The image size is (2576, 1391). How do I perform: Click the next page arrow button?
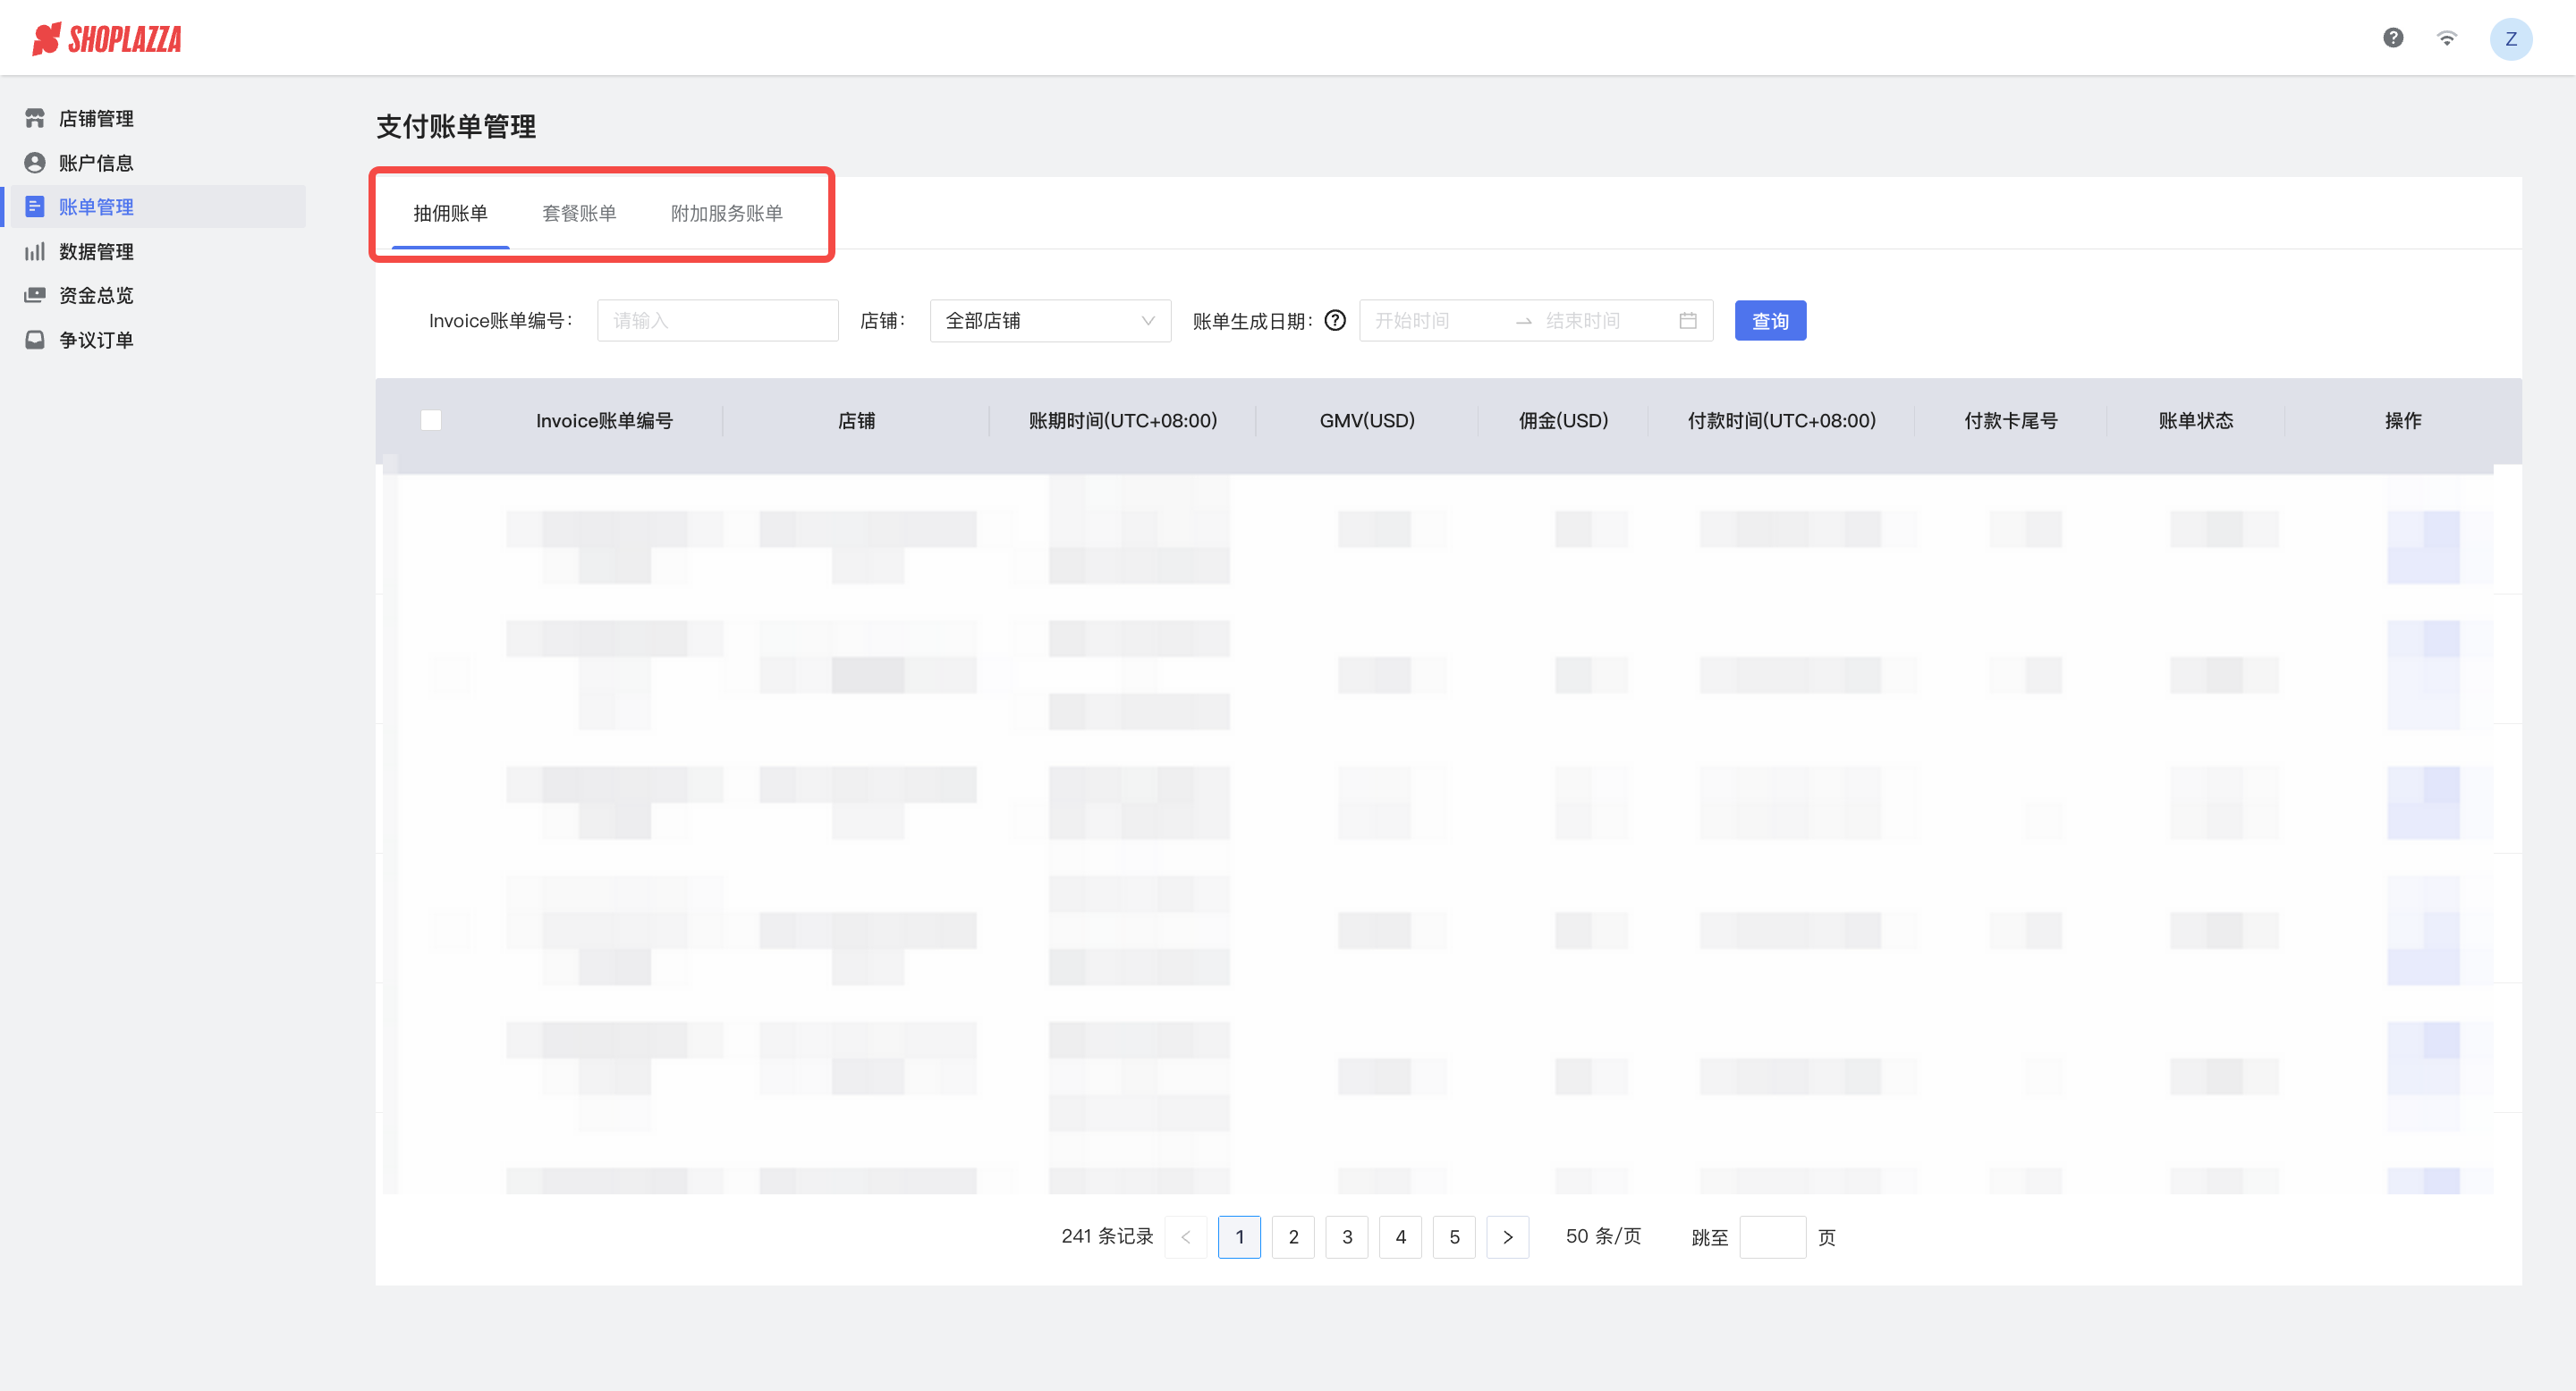click(x=1508, y=1237)
